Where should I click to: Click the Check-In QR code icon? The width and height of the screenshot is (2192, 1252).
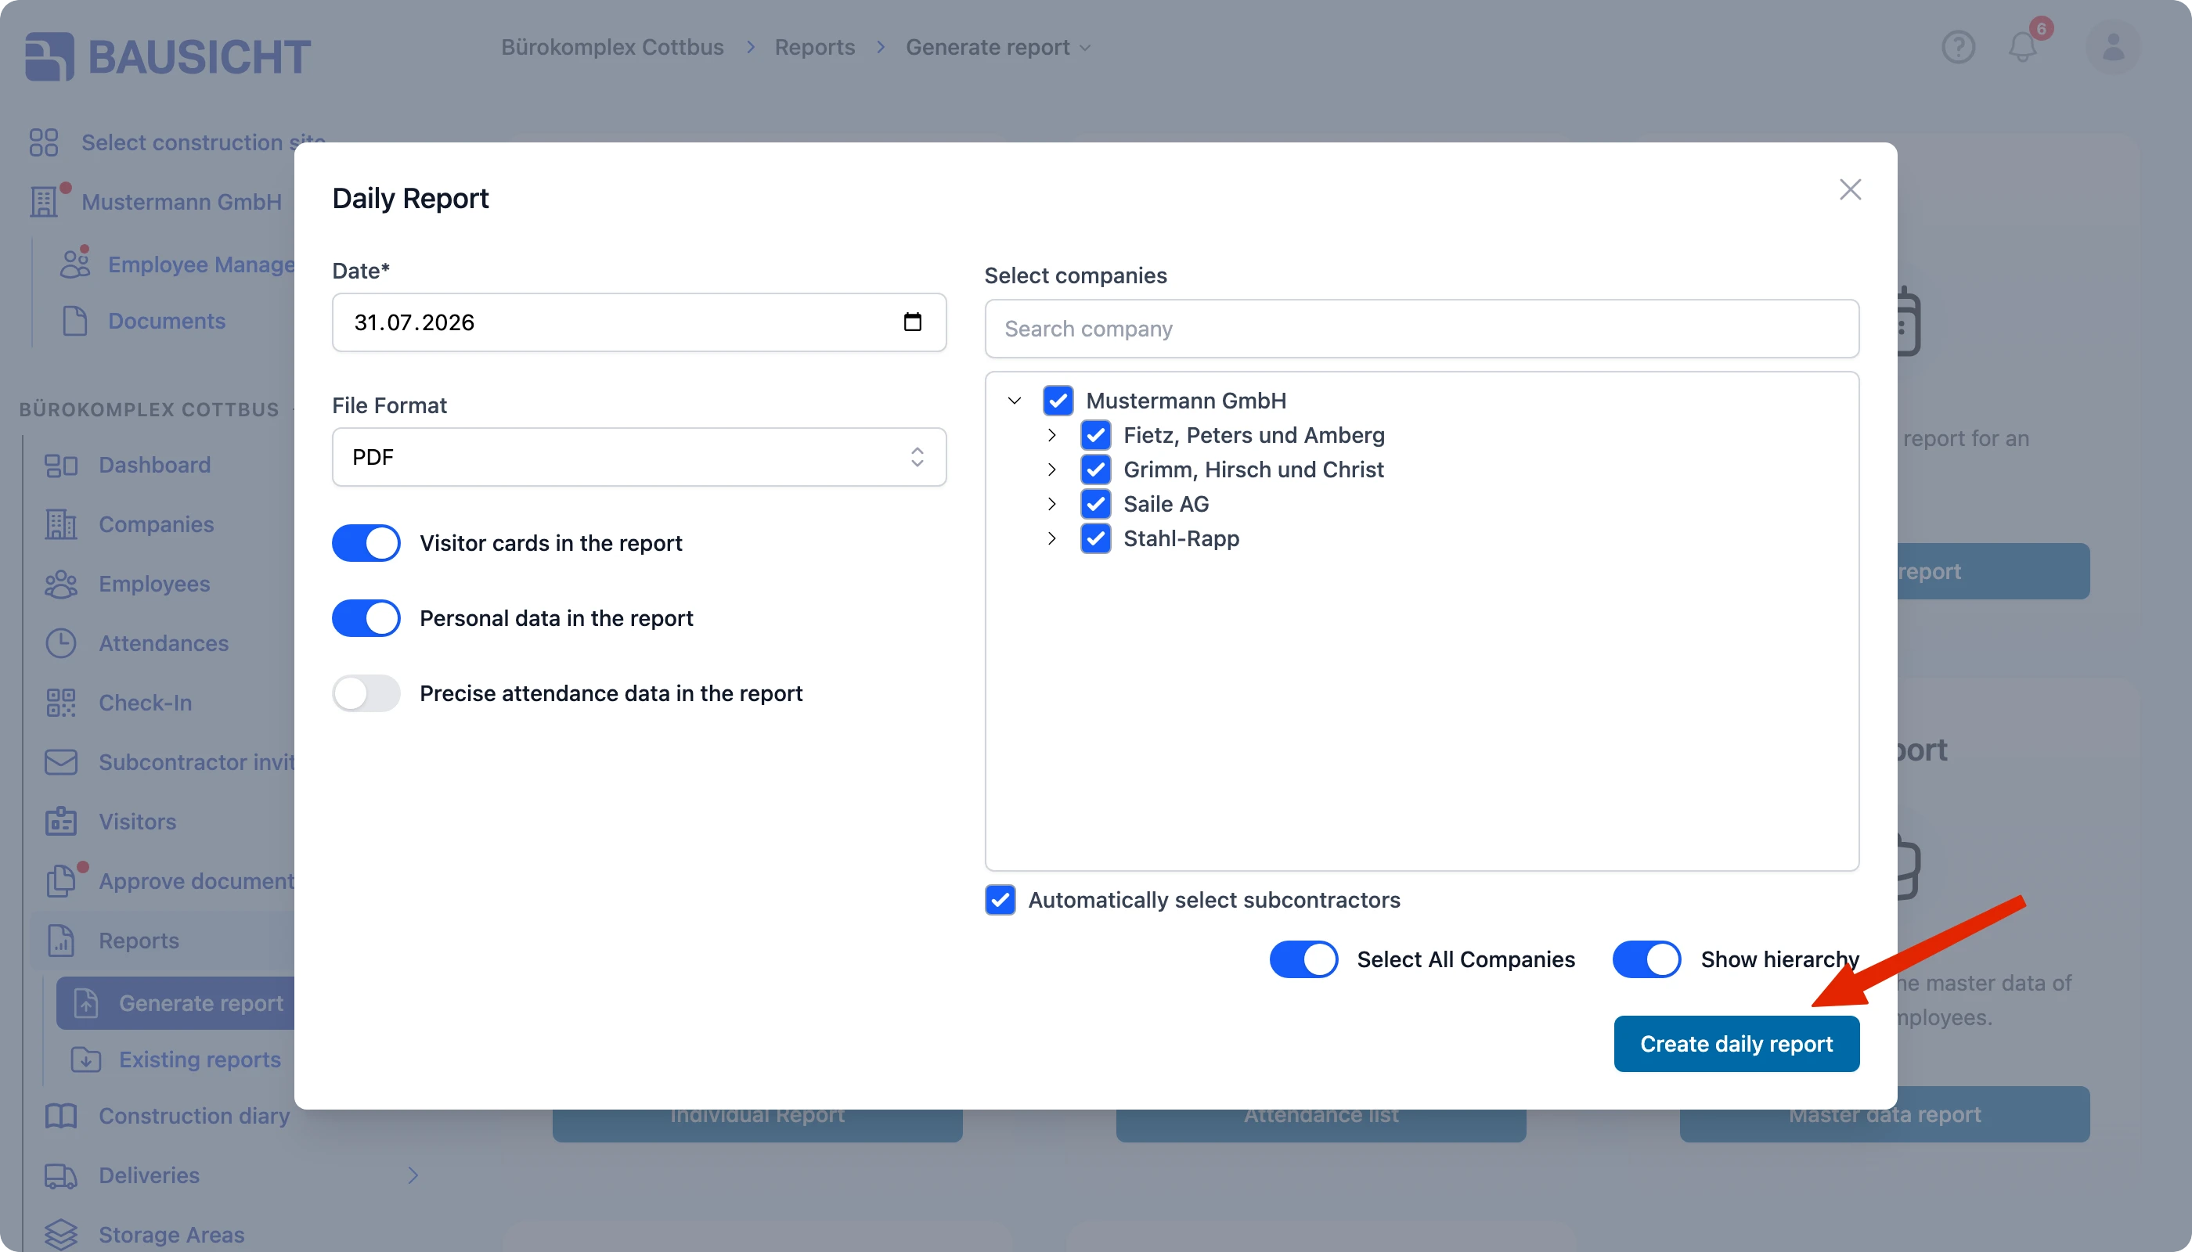pos(61,703)
